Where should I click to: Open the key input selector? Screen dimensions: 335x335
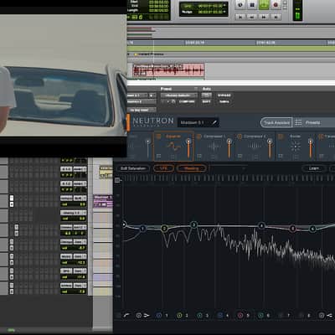point(142,110)
